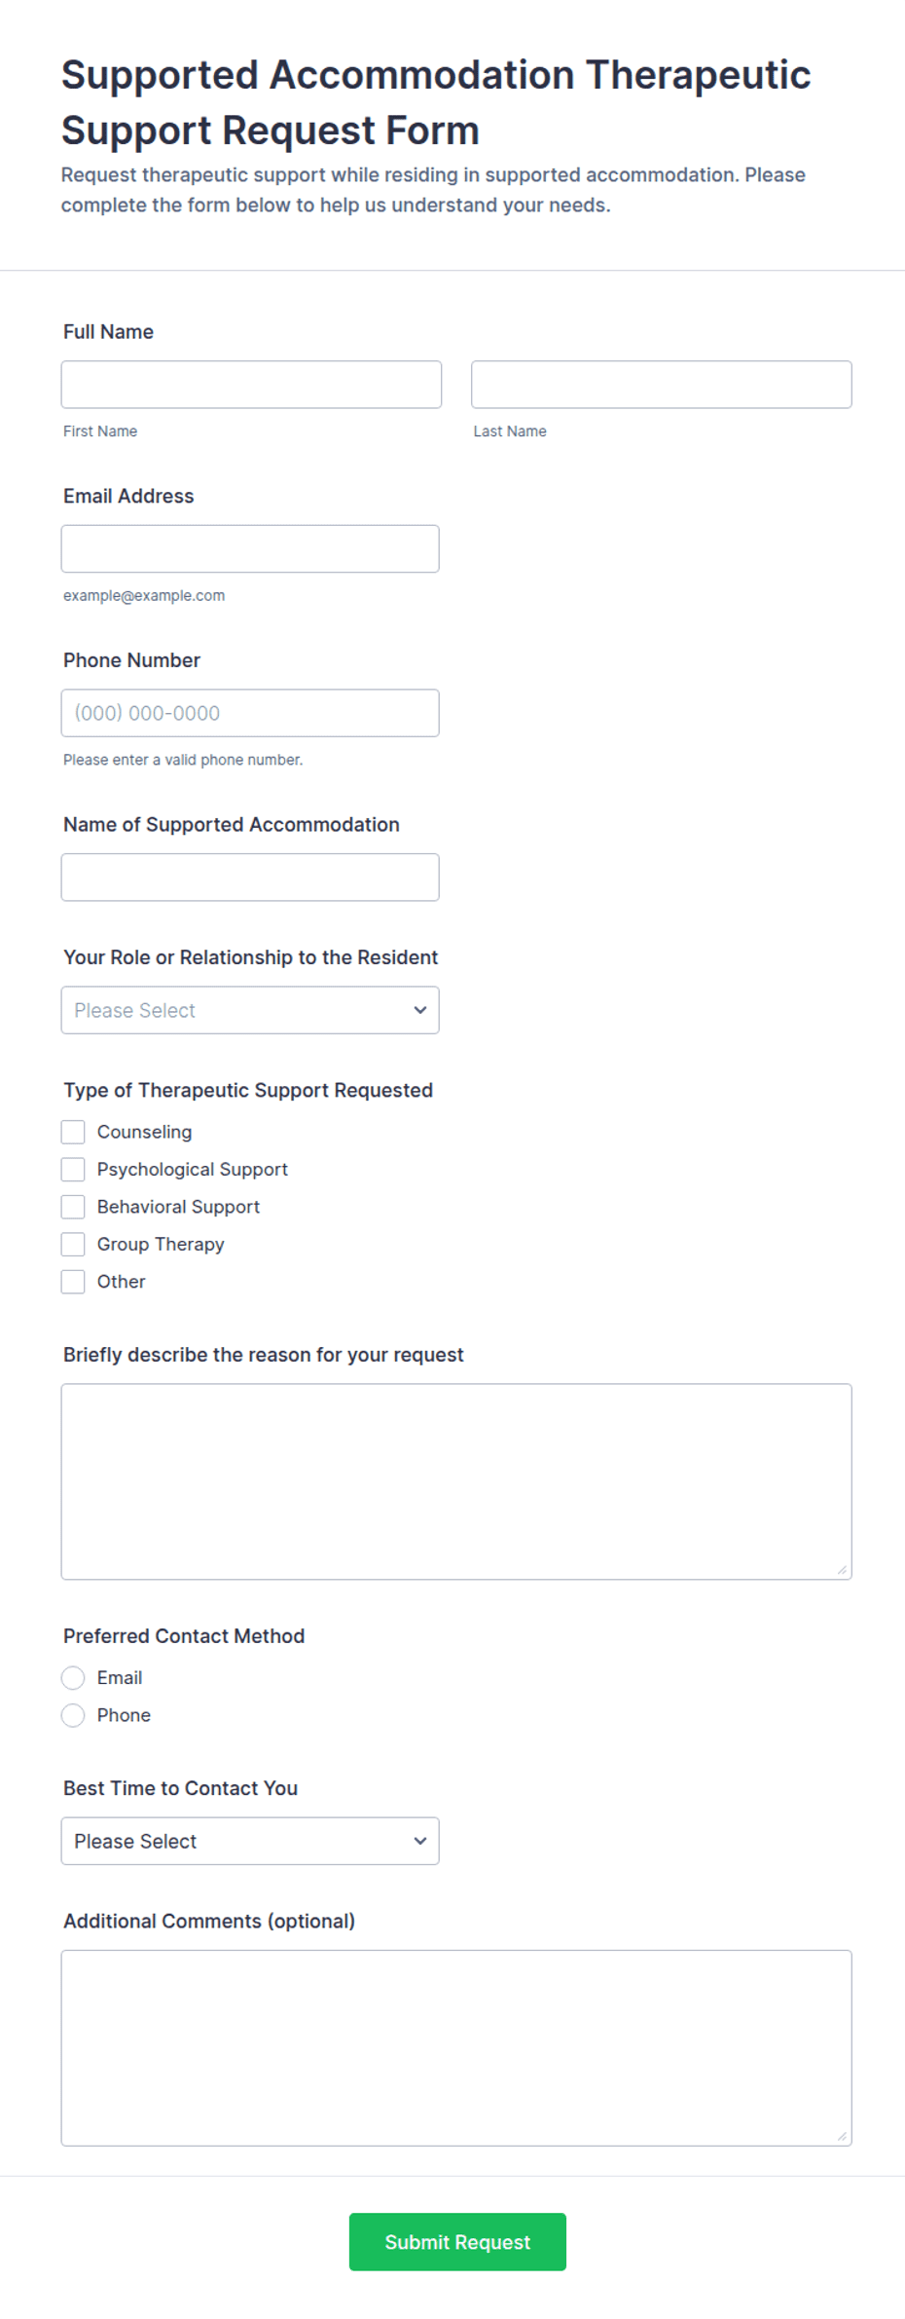Click the Last Name input field
905x2319 pixels.
click(661, 385)
